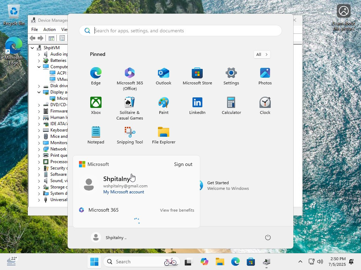Screen dimensions: 361x270
Task: Collapse the ShpitVM root node
Action: (x=32, y=48)
